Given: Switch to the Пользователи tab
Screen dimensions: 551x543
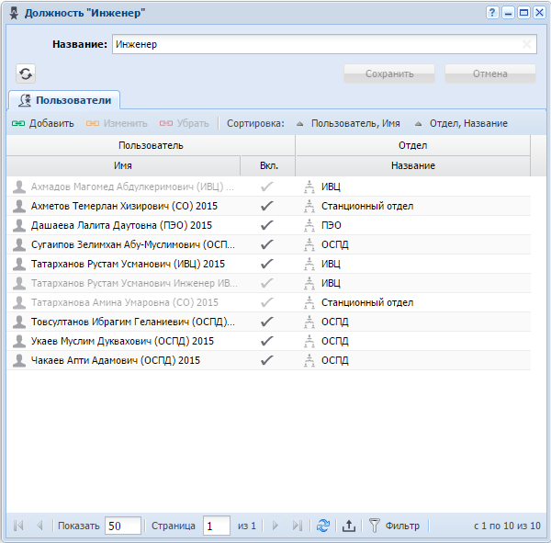Looking at the screenshot, I should coord(64,100).
